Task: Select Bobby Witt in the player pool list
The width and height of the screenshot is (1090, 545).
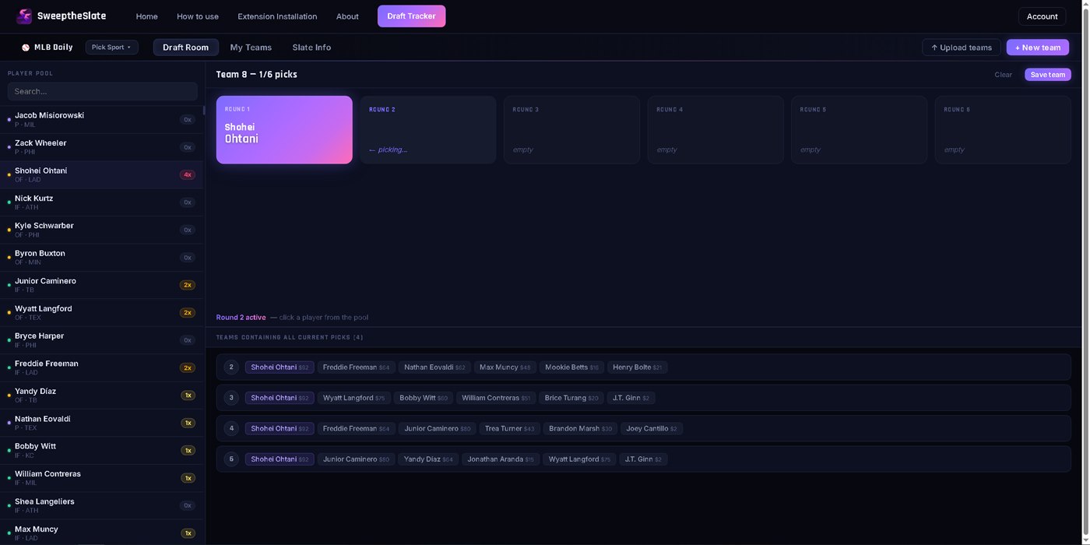Action: click(101, 451)
